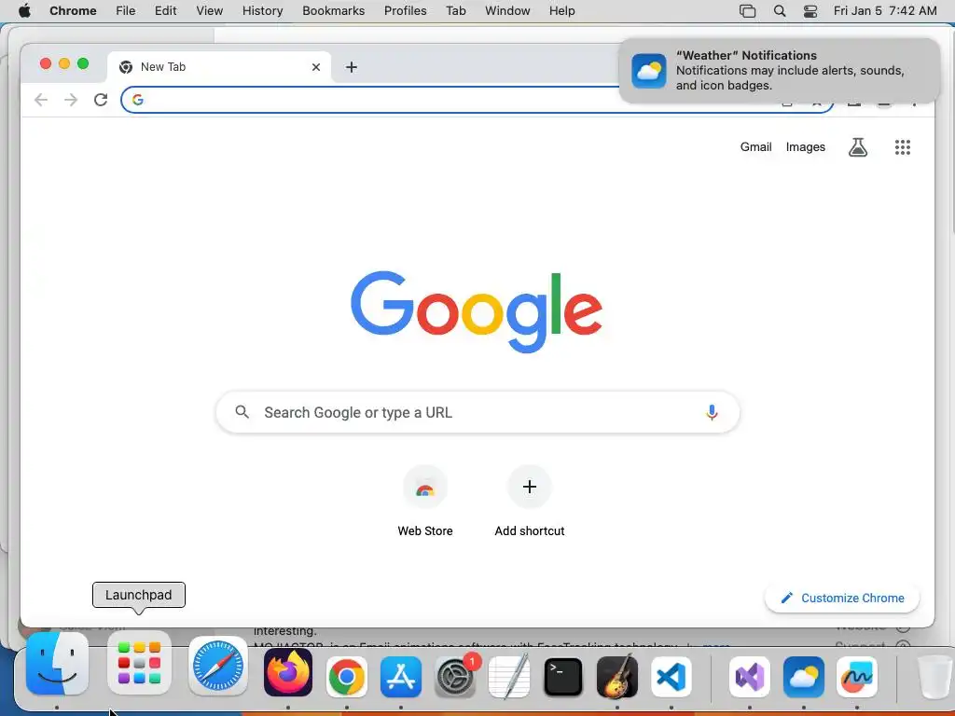Open the Window menu
The image size is (955, 716).
coord(507,11)
